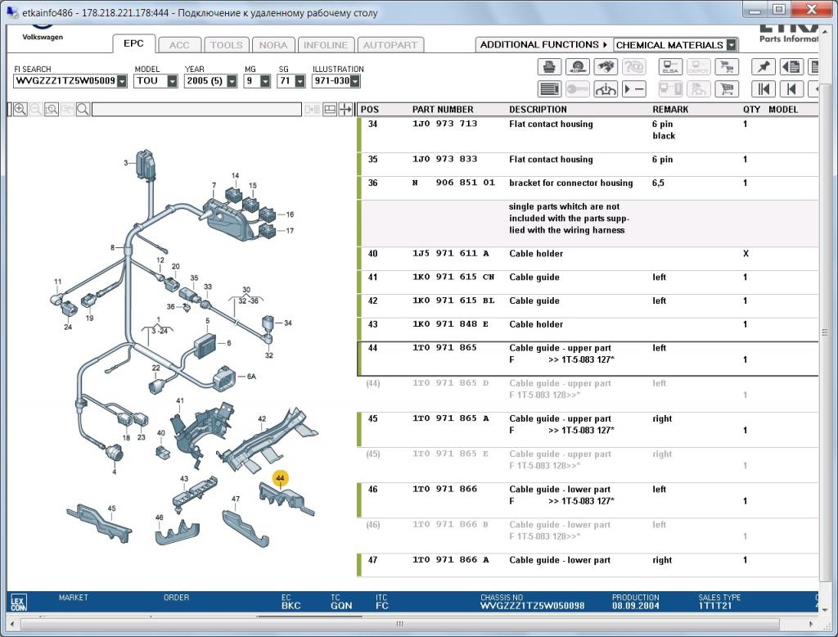Open the ELBA terminal icon
The image size is (838, 637).
(x=670, y=67)
